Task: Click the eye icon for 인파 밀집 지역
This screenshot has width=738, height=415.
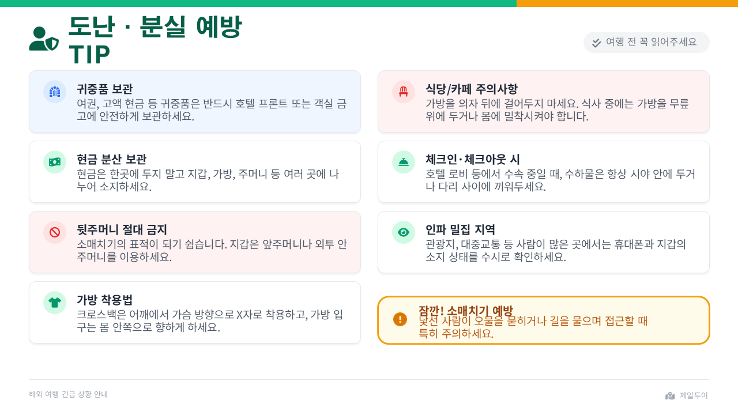Action: (x=404, y=232)
